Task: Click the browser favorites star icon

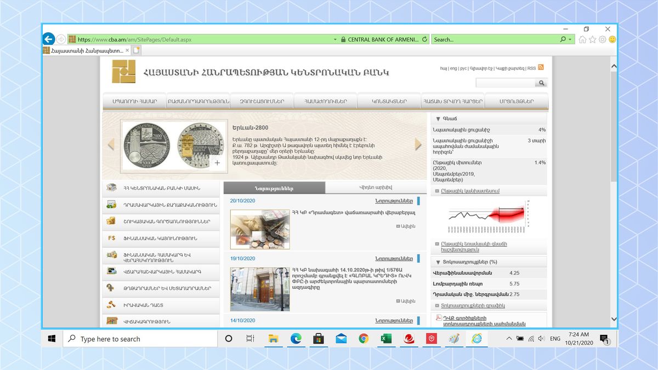Action: pos(592,39)
